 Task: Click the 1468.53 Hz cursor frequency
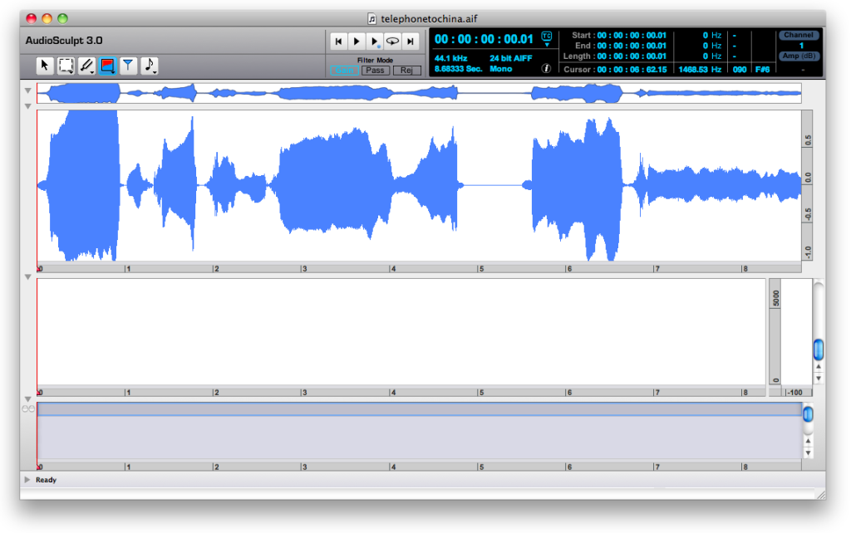tap(700, 70)
